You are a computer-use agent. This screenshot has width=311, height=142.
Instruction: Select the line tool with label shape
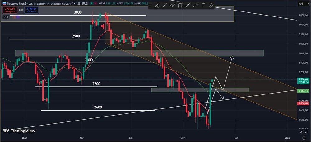point(157,6)
